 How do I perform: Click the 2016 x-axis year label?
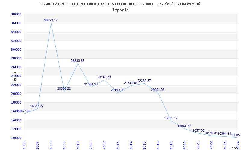point(158,145)
